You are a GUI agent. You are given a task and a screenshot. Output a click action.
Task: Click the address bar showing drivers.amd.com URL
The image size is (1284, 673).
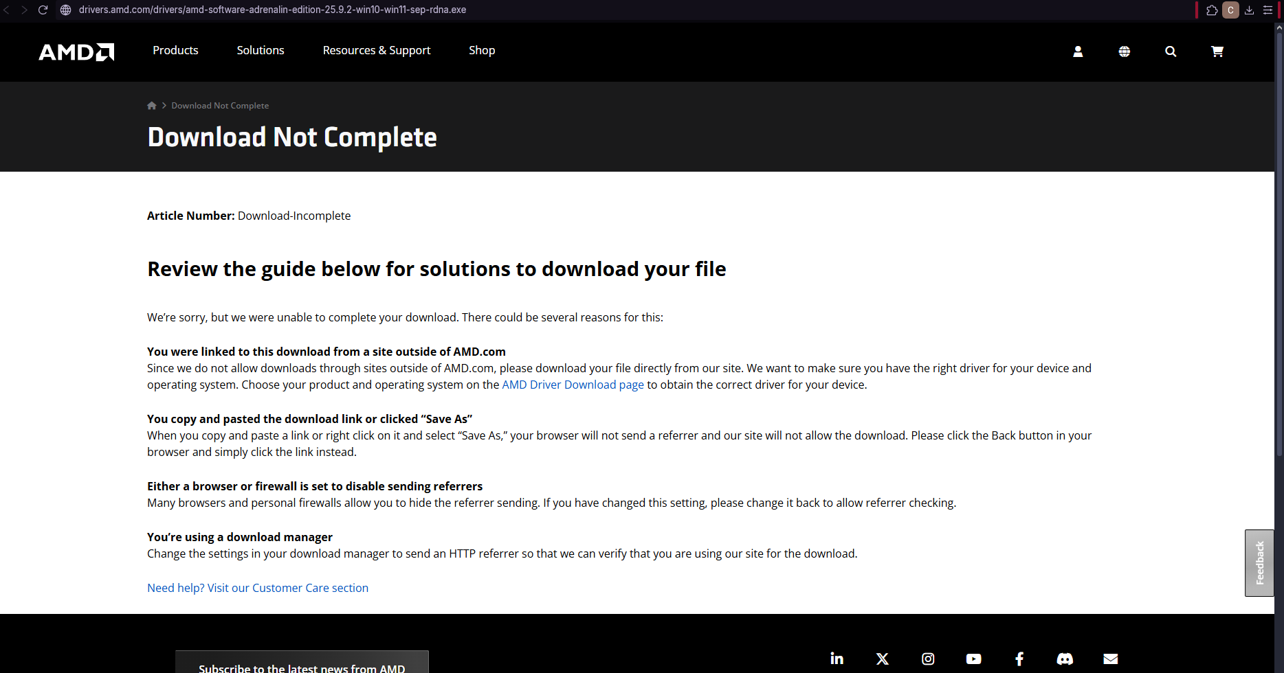pos(272,10)
